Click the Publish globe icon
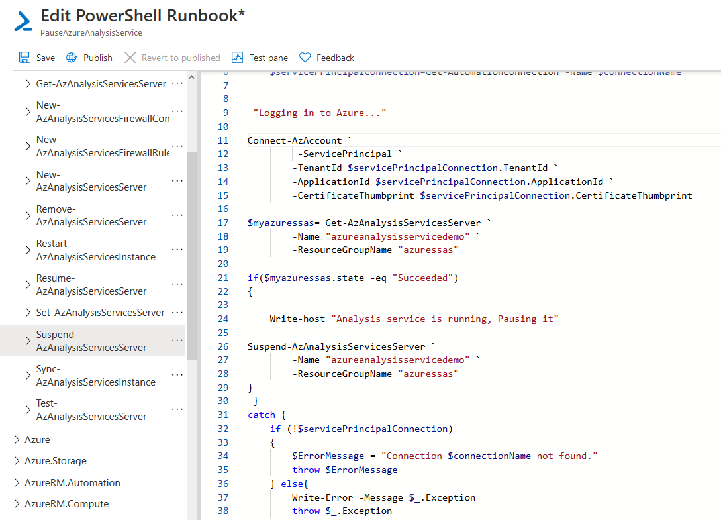 72,58
